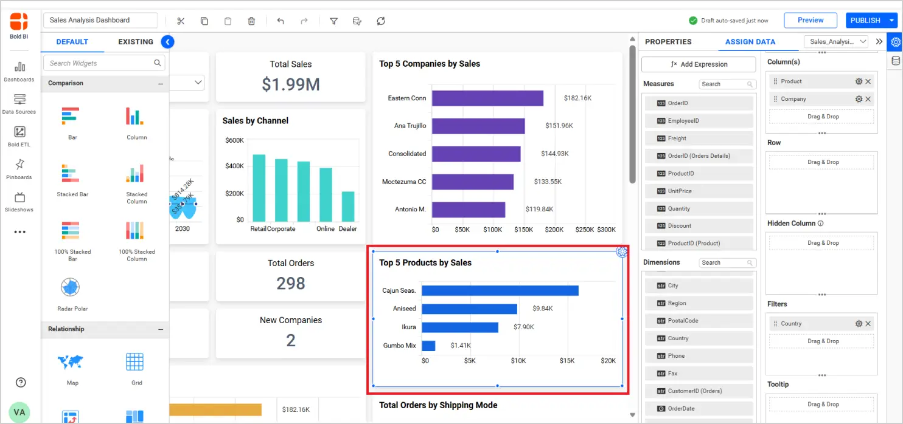Screen dimensions: 903x424
Task: Open Dashboards from the sidebar
Action: [19, 71]
